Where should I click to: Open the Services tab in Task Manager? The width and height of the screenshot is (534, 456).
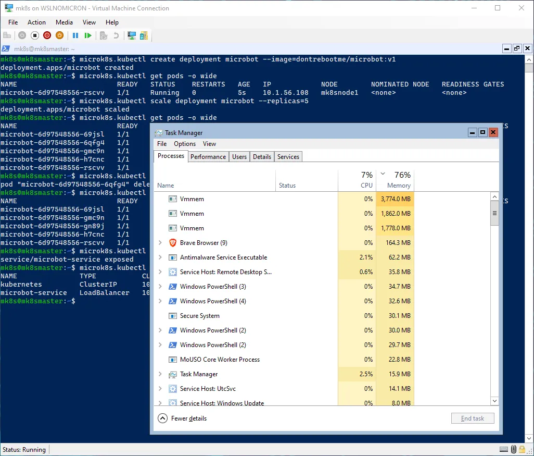click(288, 157)
